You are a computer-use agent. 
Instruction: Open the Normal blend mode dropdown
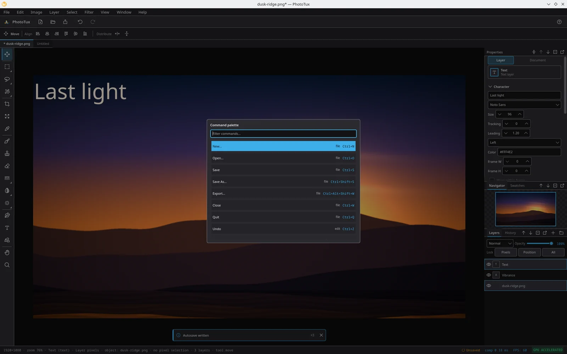pos(500,244)
